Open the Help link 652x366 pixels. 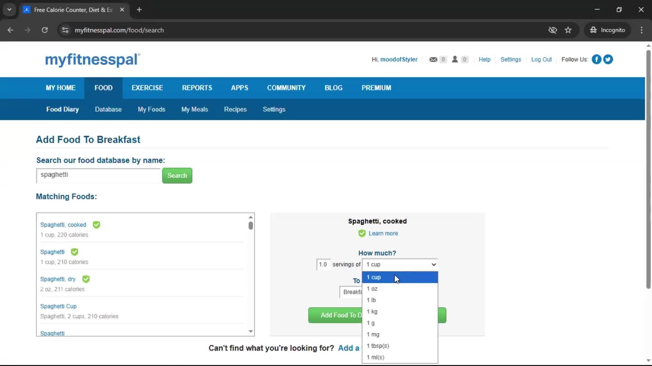tap(485, 59)
